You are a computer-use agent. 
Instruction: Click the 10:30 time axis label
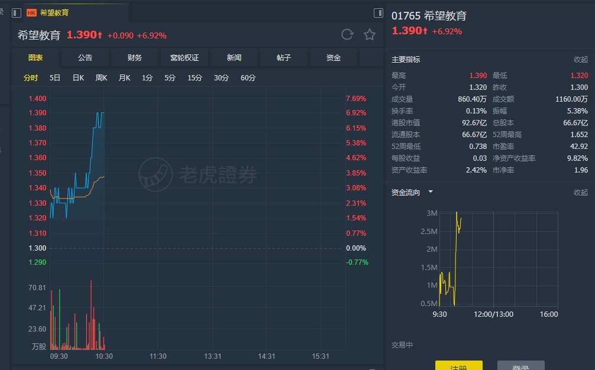click(x=104, y=356)
